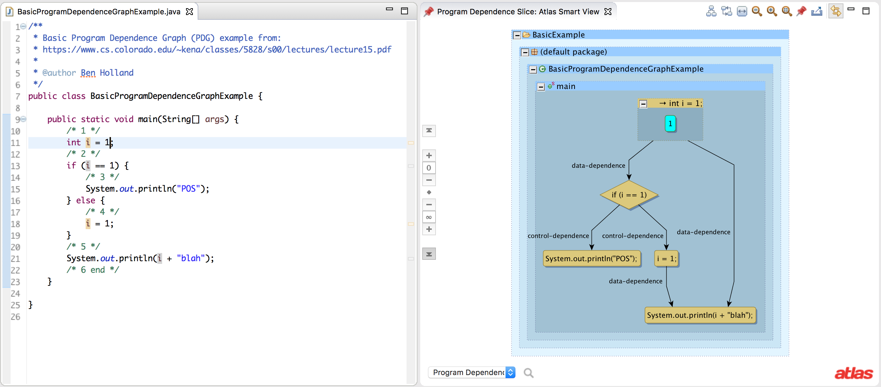Click the fit-width horizontal arrows toolbar icon

[x=742, y=11]
